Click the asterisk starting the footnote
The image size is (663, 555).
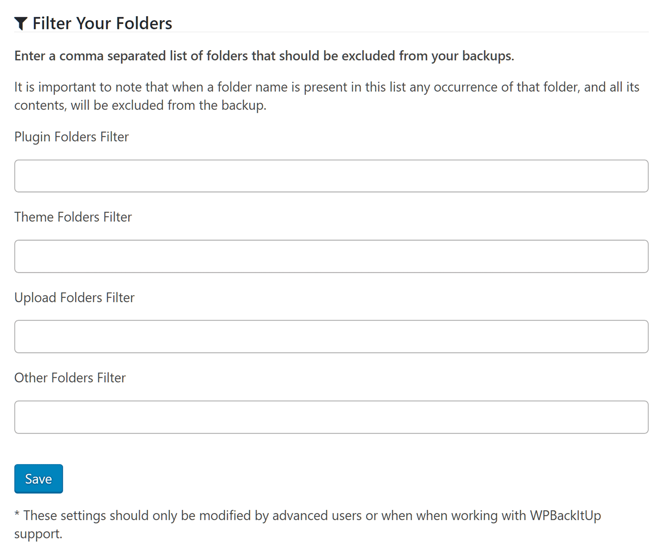tap(17, 514)
